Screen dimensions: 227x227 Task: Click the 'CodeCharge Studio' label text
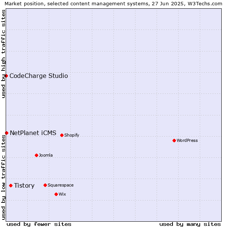pos(39,76)
